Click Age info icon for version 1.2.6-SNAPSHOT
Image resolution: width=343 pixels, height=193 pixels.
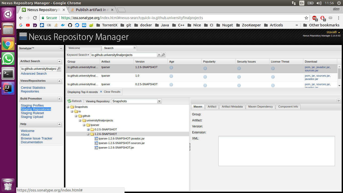[x=171, y=68]
